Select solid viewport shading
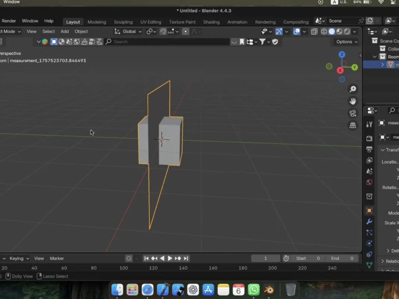This screenshot has width=399, height=299. [x=332, y=31]
